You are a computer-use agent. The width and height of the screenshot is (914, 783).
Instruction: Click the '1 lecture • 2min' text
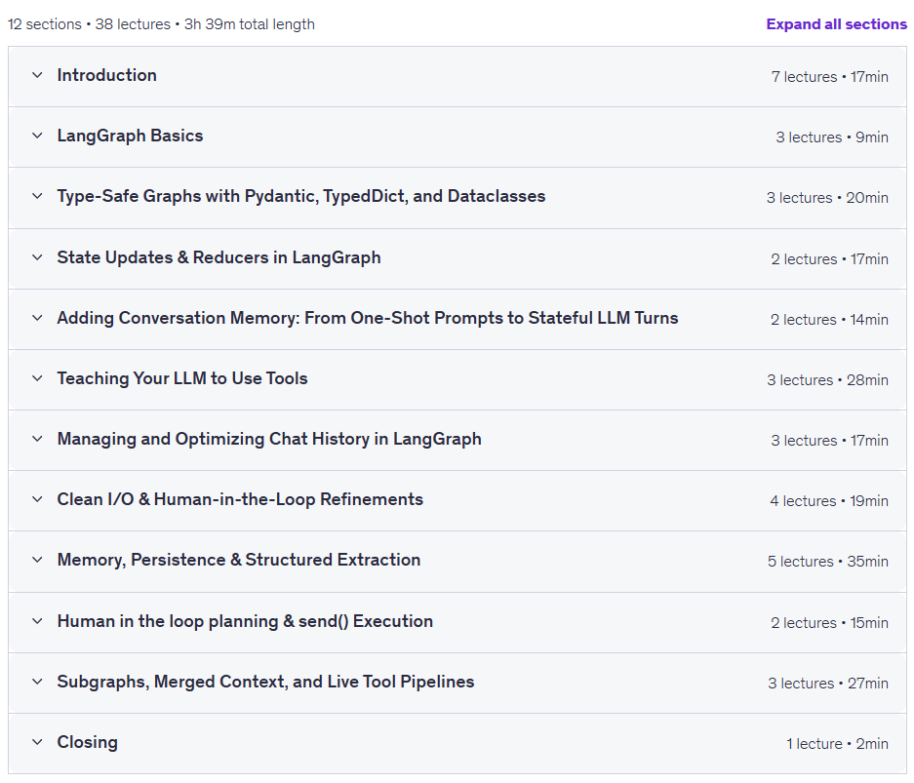point(837,744)
